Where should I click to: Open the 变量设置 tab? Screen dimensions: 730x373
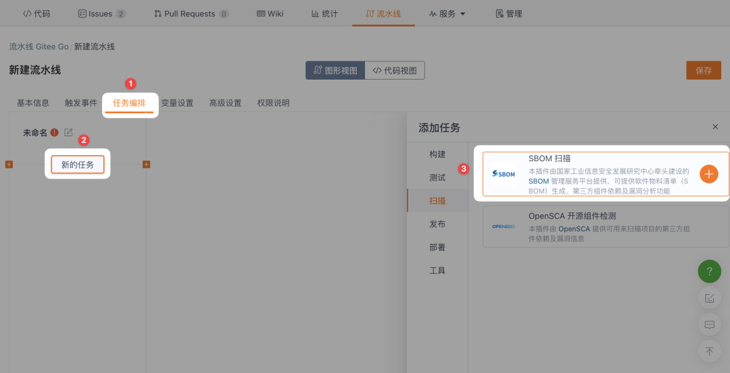coord(177,103)
